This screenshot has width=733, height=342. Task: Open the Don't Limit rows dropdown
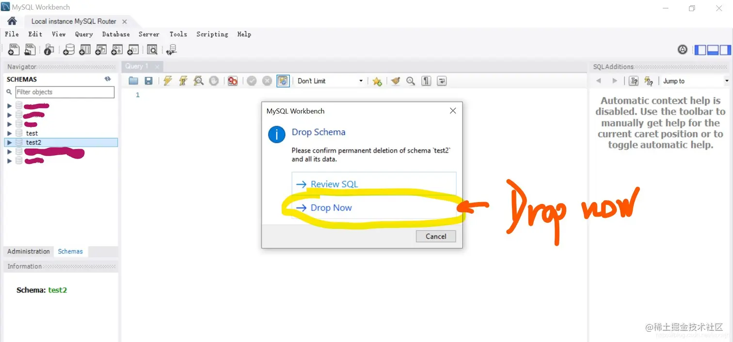330,81
